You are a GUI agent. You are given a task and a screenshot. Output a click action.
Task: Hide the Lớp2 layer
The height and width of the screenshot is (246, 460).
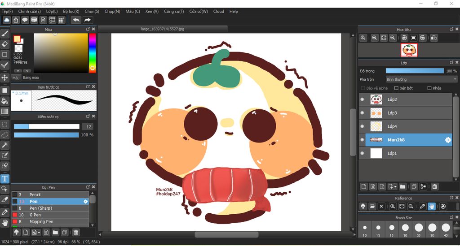pyautogui.click(x=363, y=99)
